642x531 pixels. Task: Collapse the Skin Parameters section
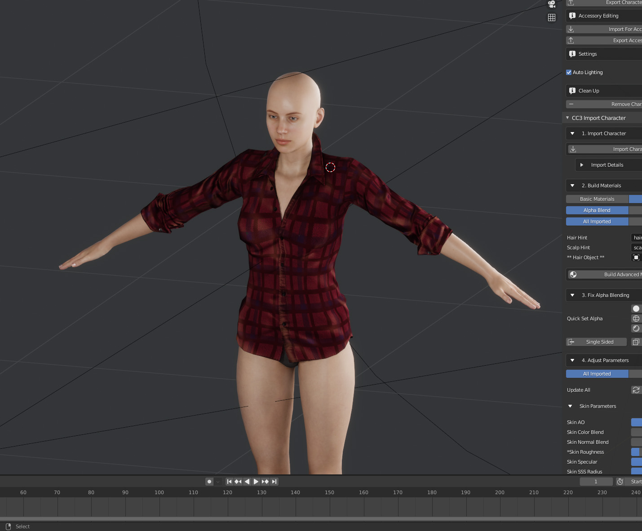pyautogui.click(x=570, y=406)
